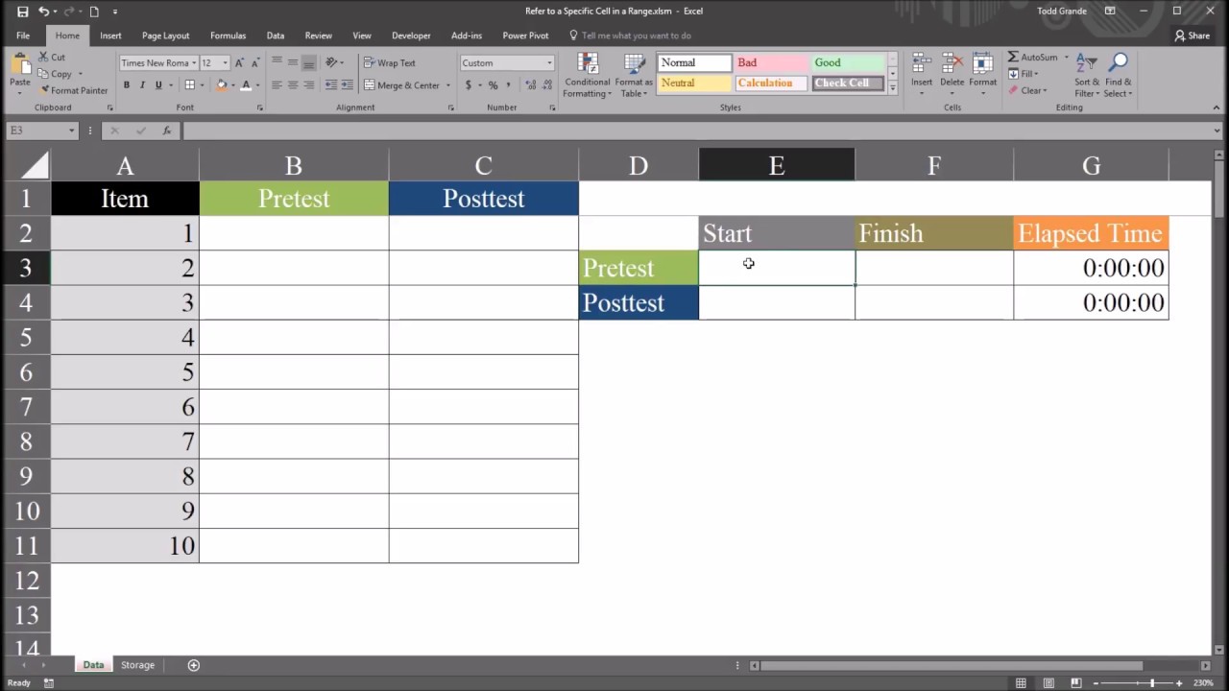This screenshot has height=691, width=1229.
Task: Increase the cell indent
Action: tap(346, 85)
